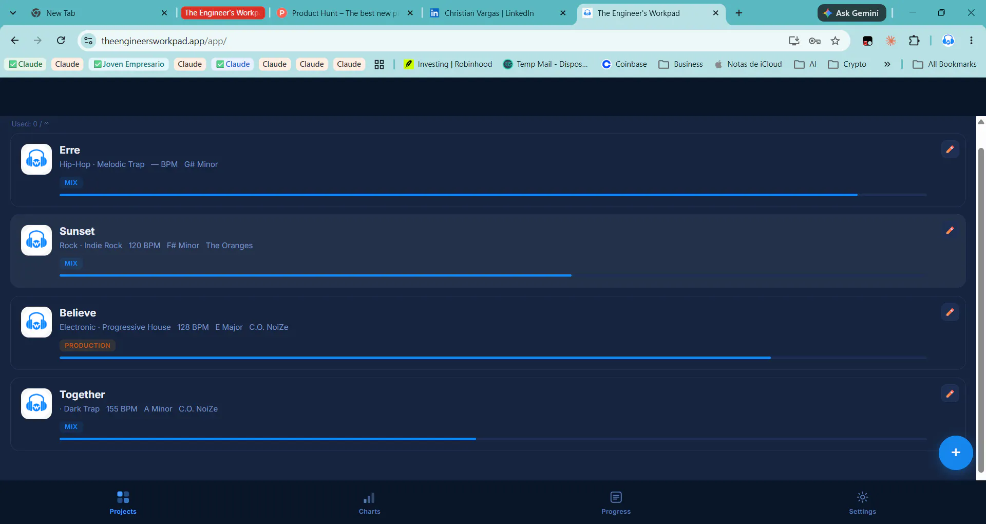Screen dimensions: 986x524
Task: Select the Together project headphone icon
Action: (x=36, y=404)
